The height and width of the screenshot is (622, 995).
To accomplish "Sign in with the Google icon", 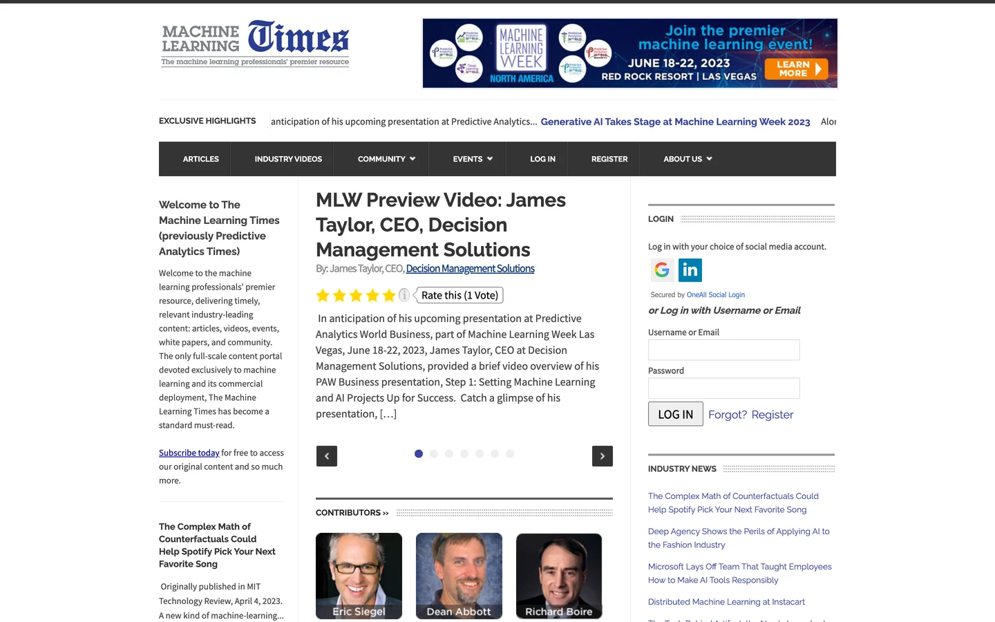I will pos(662,270).
